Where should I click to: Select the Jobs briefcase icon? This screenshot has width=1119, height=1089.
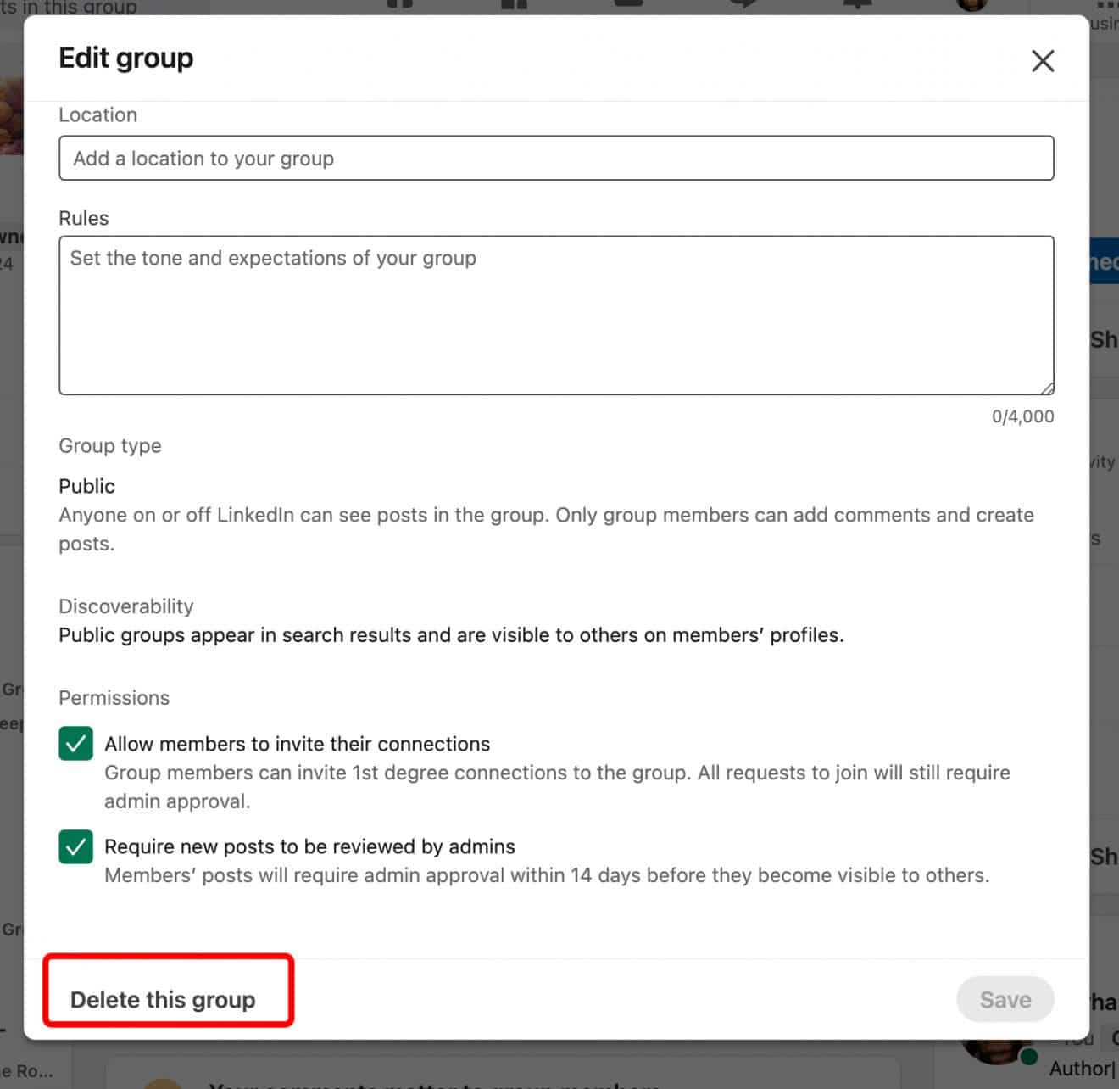pos(627,5)
